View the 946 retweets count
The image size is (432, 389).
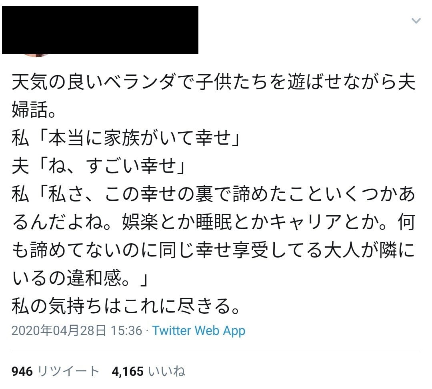[x=22, y=371]
